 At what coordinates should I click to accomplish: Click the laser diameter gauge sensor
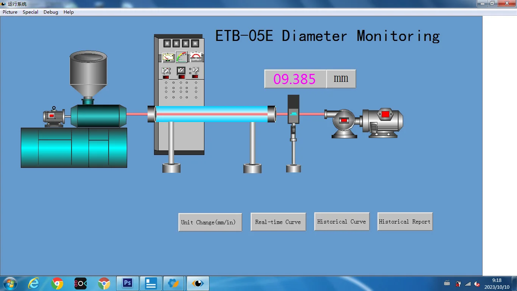click(x=293, y=109)
